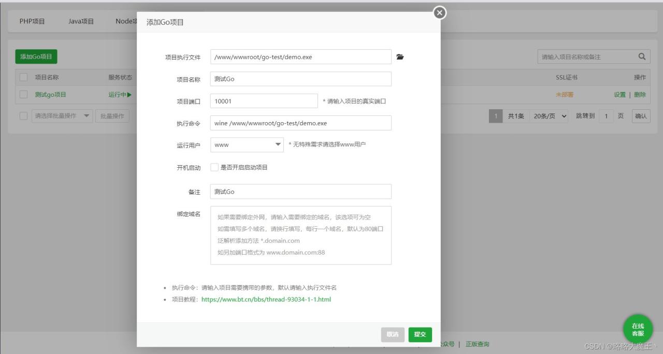The height and width of the screenshot is (354, 663).
Task: Click the 删除 link for the project
Action: [x=640, y=95]
